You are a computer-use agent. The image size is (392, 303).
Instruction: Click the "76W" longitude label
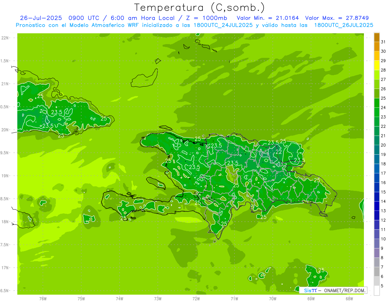click(x=43, y=299)
